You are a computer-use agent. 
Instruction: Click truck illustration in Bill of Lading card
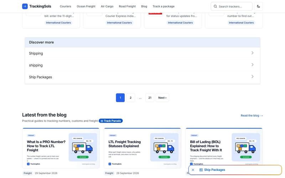coord(245,147)
